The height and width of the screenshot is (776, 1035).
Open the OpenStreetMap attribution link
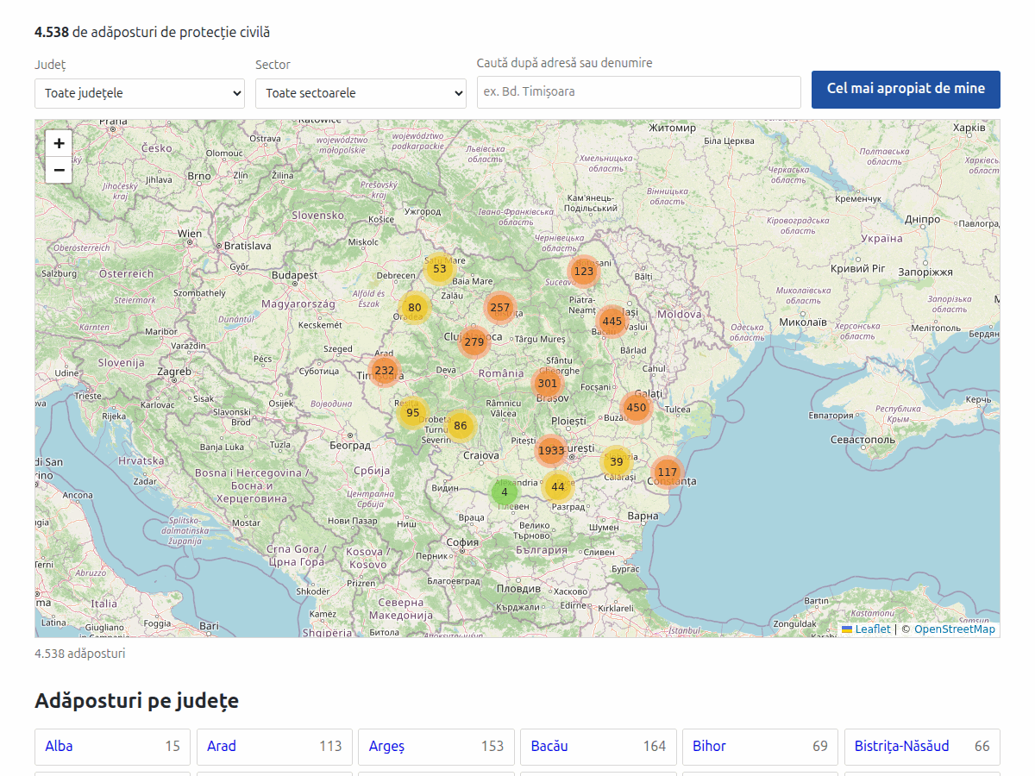click(x=955, y=629)
